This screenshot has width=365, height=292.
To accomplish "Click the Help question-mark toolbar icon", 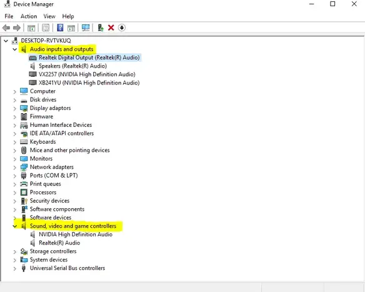I will [x=60, y=28].
